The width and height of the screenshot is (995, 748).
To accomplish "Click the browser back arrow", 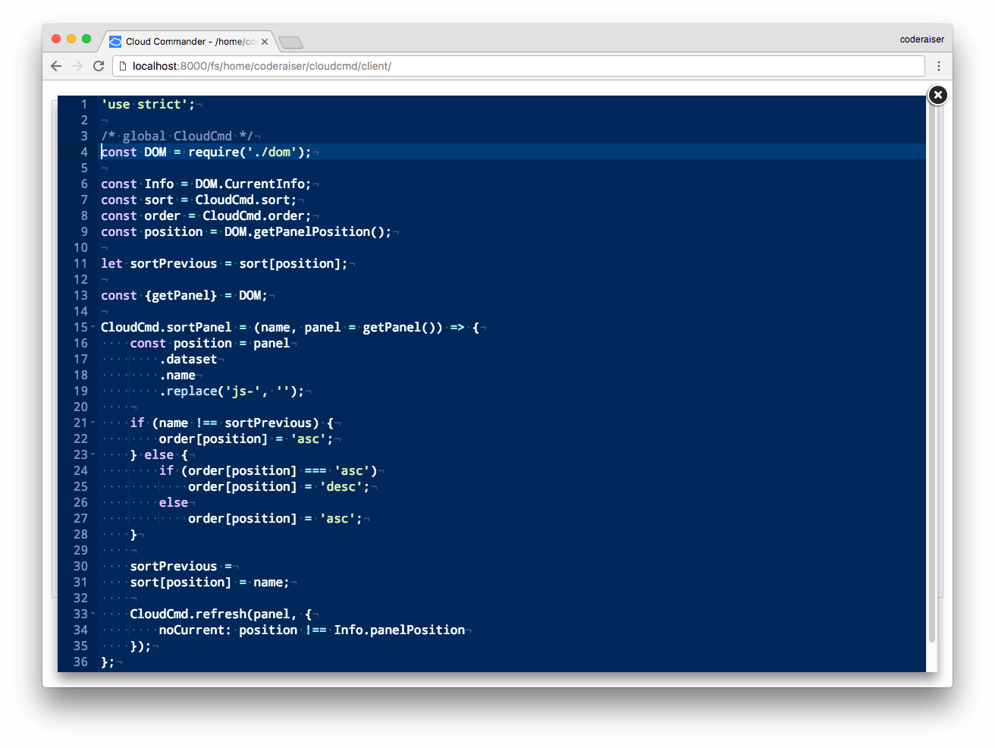I will (56, 66).
